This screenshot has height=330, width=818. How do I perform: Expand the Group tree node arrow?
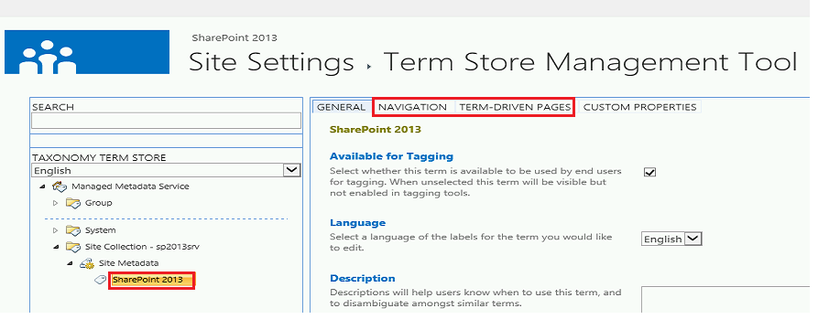[56, 203]
